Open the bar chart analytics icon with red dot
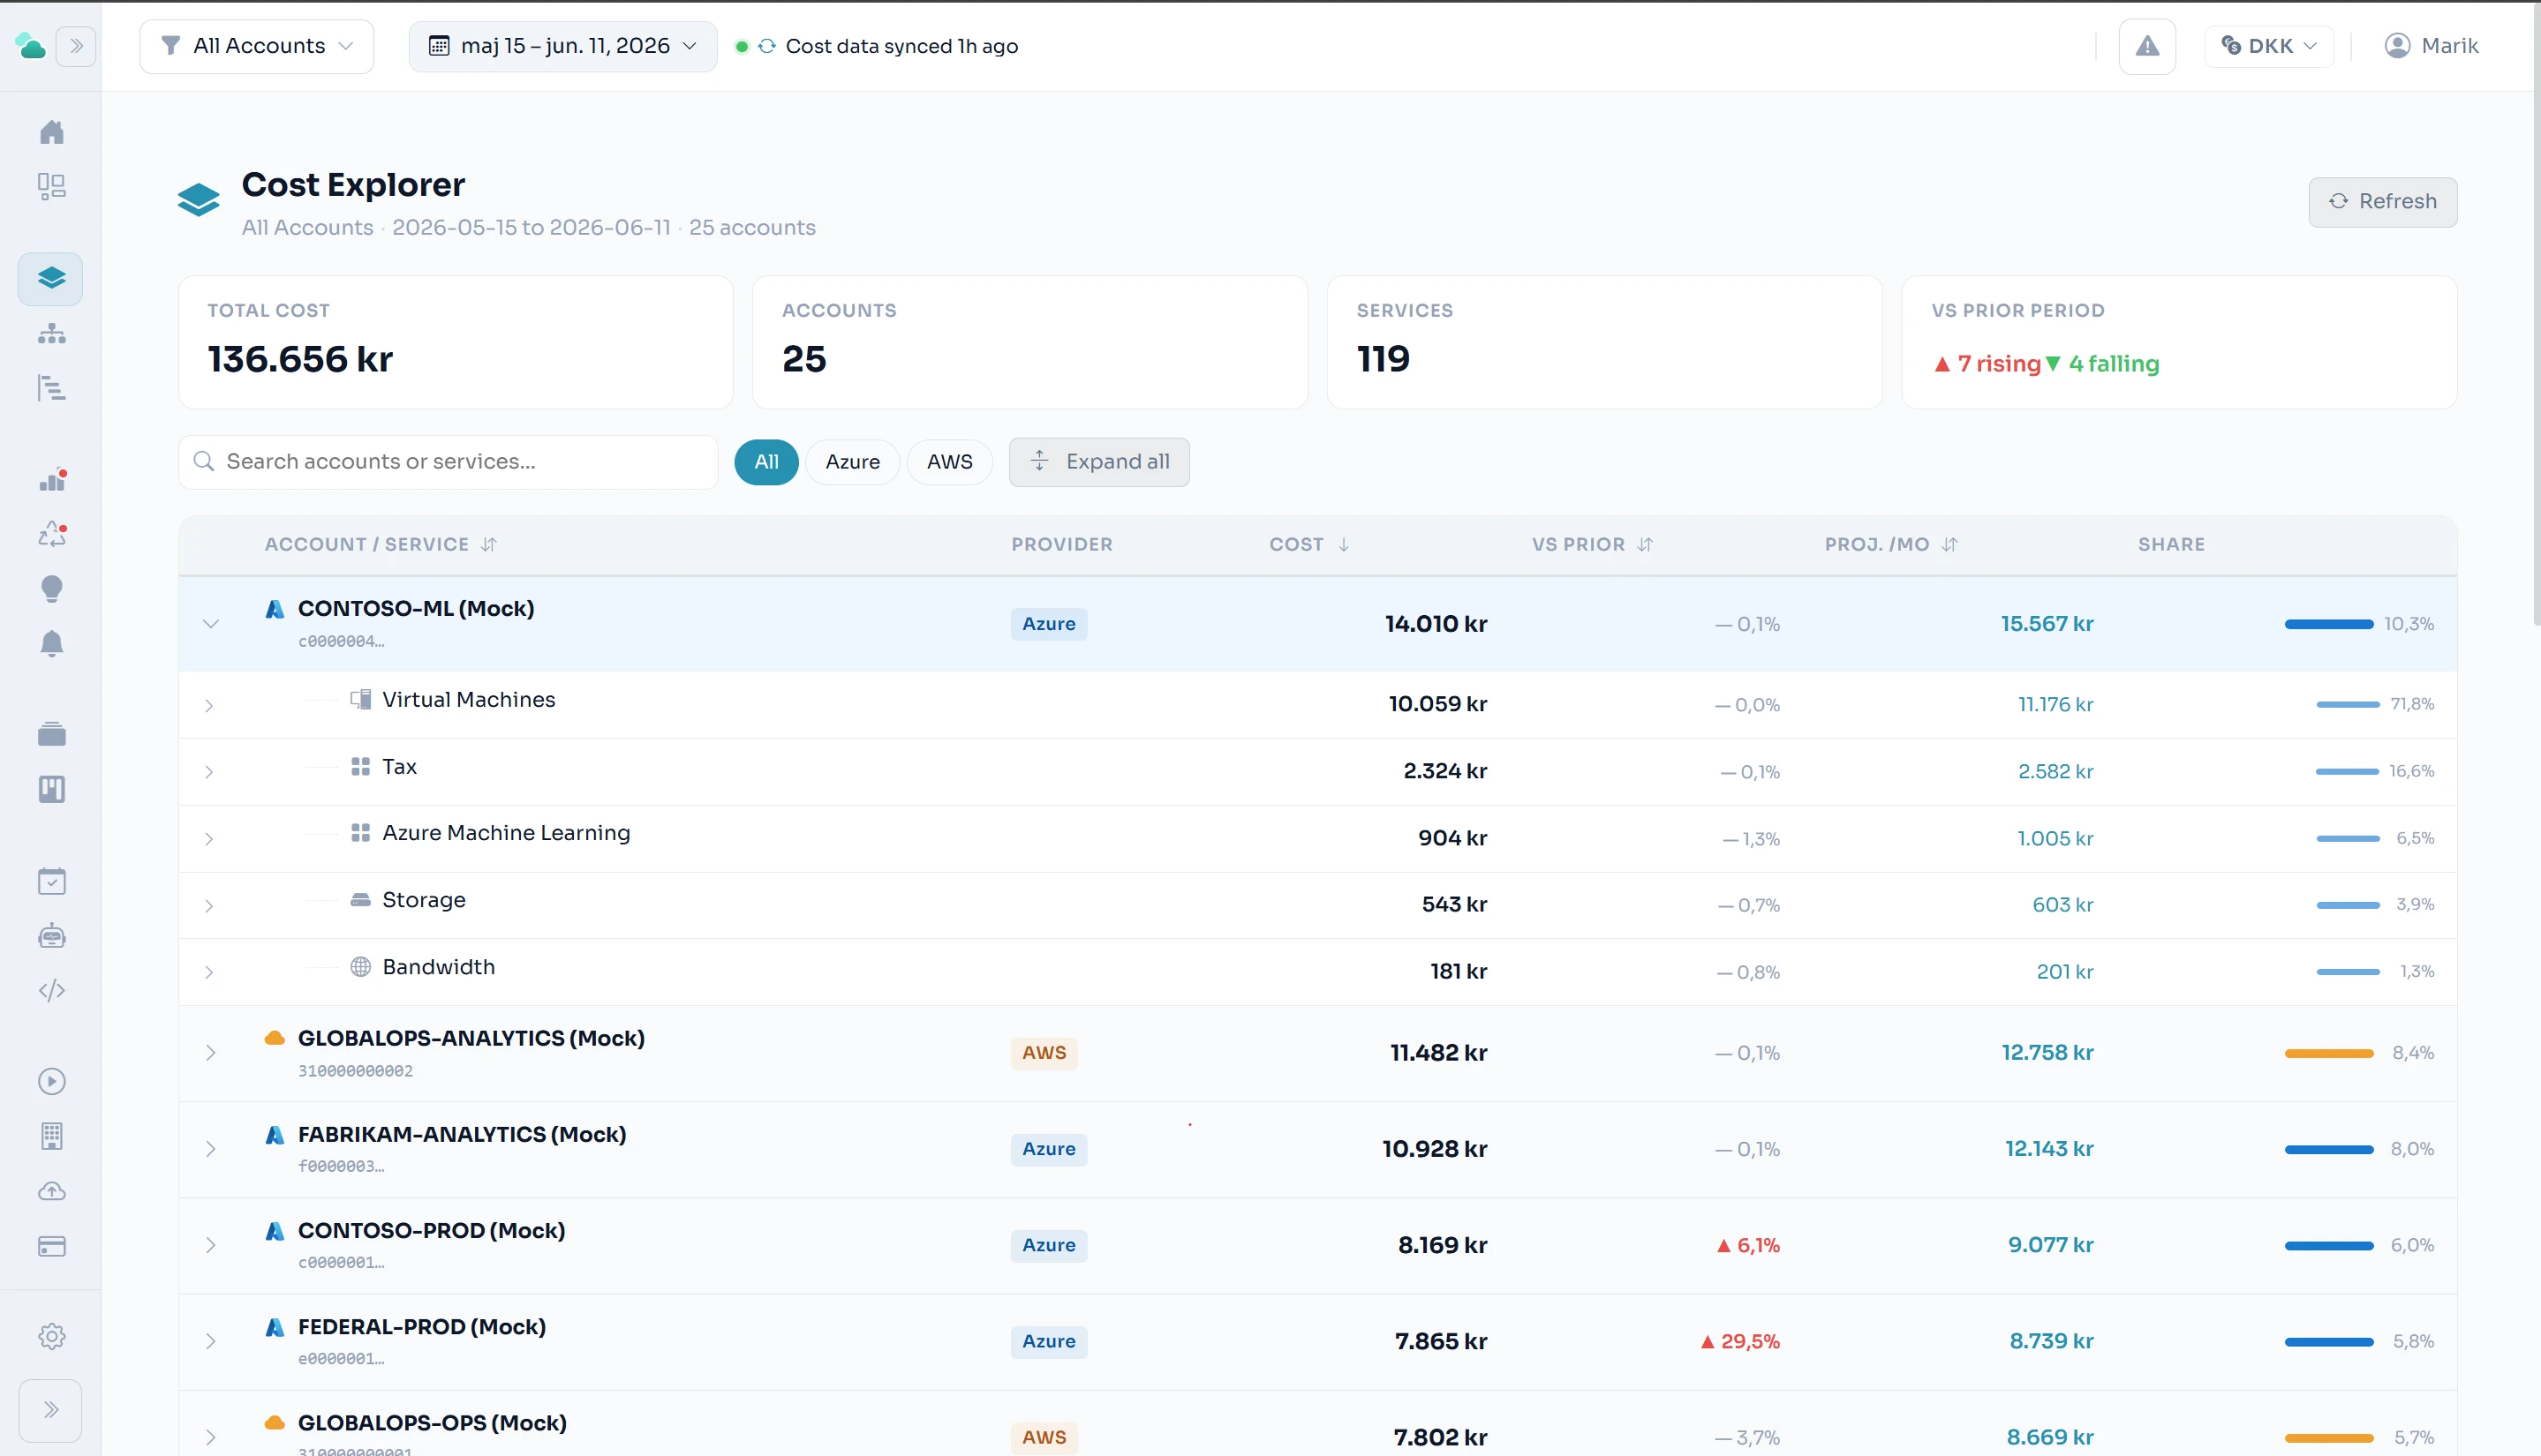 (51, 481)
